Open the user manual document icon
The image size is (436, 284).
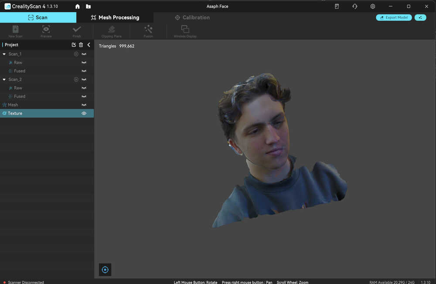point(337,7)
